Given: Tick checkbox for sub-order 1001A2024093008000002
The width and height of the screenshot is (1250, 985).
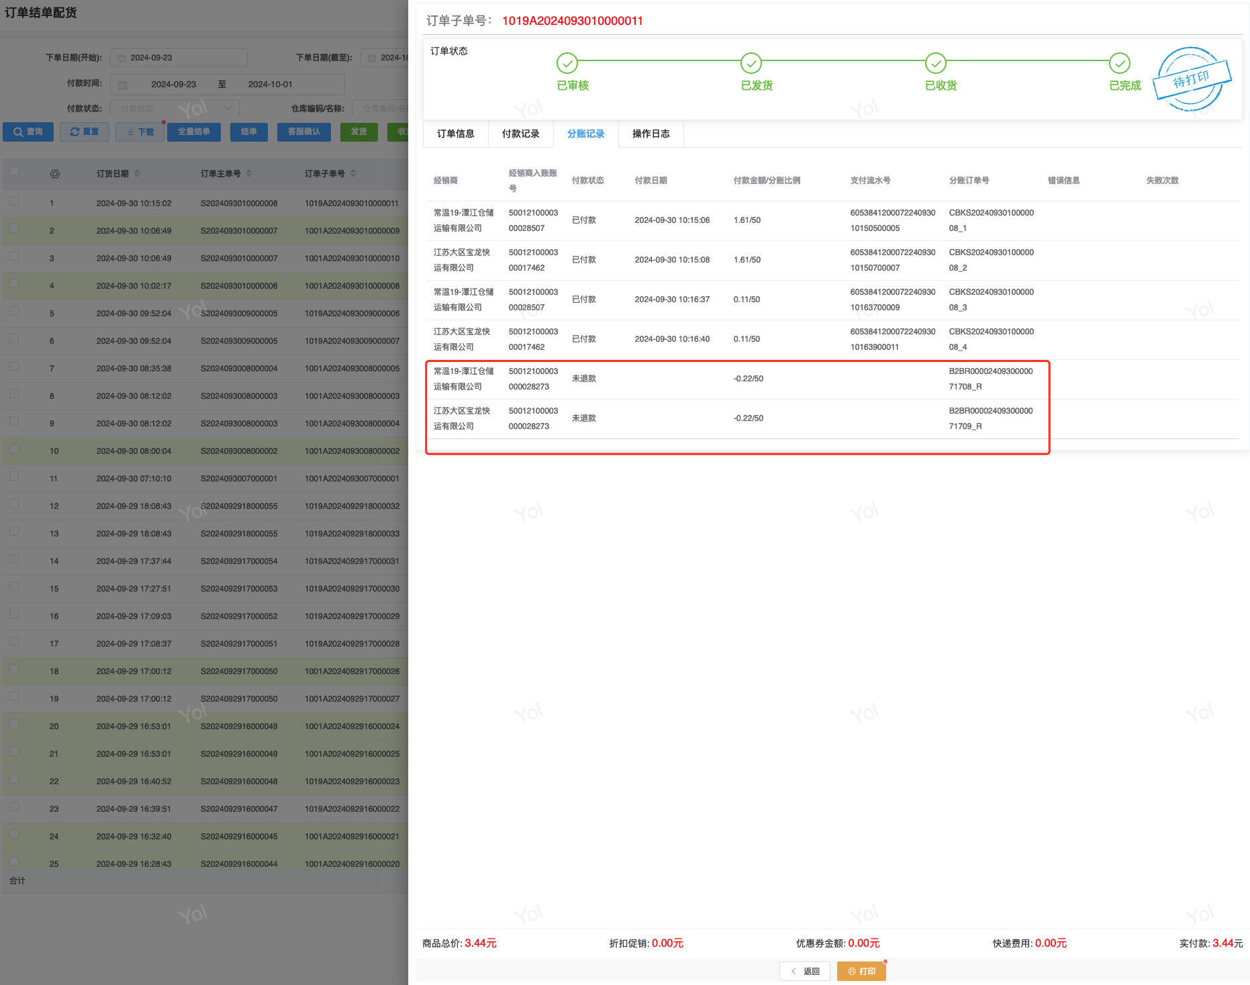Looking at the screenshot, I should tap(14, 449).
